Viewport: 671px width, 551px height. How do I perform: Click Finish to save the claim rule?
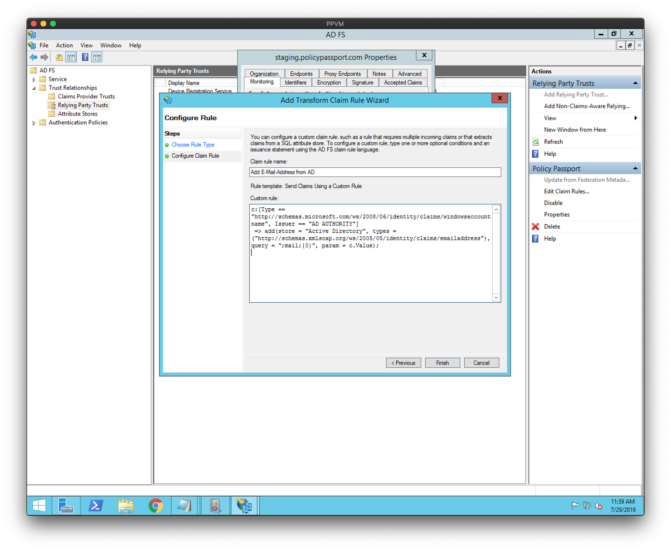click(443, 363)
